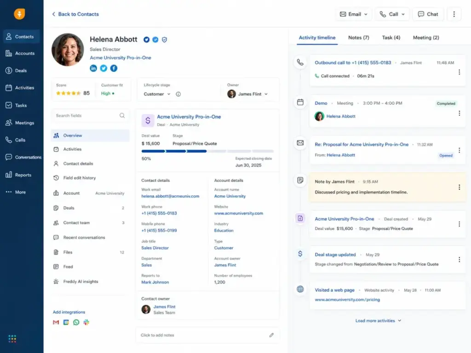Open the Acme University Pro-in-One link under Sales Director
This screenshot has height=353, width=471.
(121, 57)
